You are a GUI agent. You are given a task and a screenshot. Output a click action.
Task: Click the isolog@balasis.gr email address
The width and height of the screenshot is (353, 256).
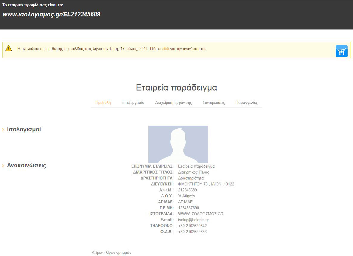pyautogui.click(x=193, y=220)
